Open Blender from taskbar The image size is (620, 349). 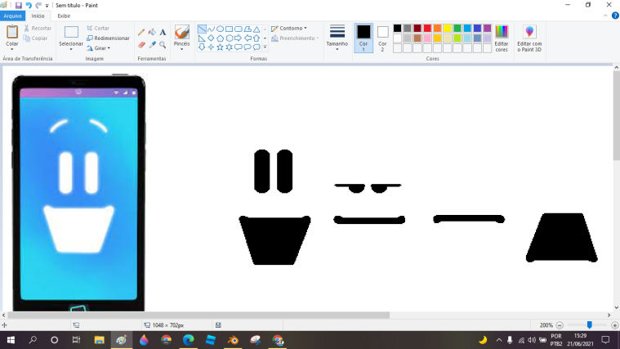[x=233, y=340]
